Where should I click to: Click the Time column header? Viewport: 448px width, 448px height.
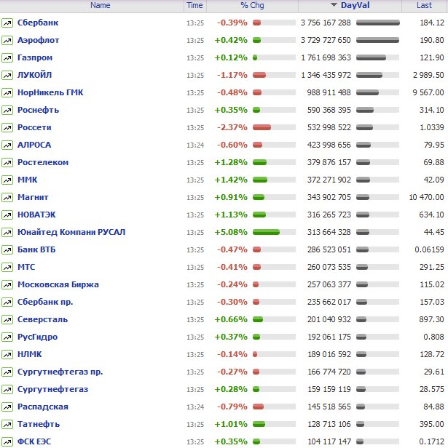194,5
